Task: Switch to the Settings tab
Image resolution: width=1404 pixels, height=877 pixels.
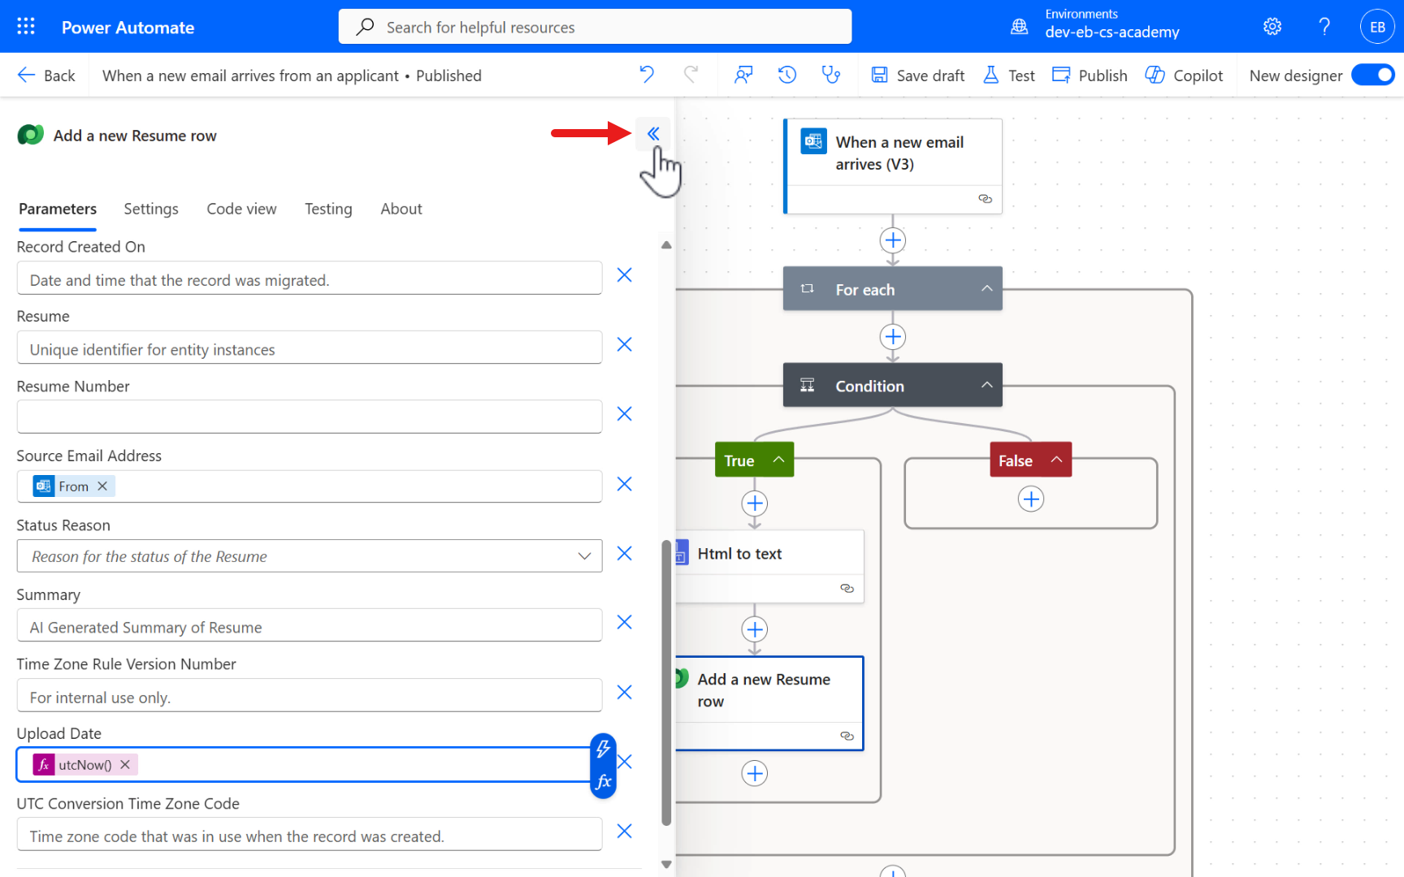Action: pos(151,209)
